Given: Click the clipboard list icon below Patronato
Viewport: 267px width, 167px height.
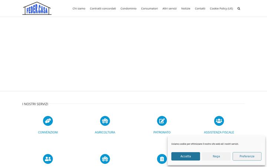Looking at the screenshot, I should pyautogui.click(x=162, y=159).
